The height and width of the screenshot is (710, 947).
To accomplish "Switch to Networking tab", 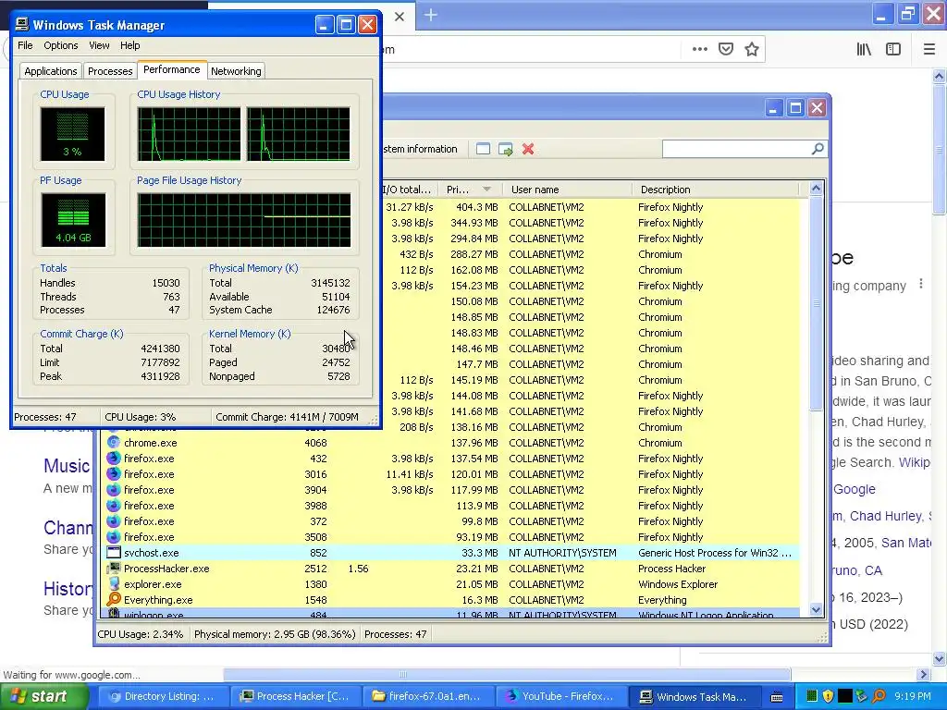I will pyautogui.click(x=236, y=70).
